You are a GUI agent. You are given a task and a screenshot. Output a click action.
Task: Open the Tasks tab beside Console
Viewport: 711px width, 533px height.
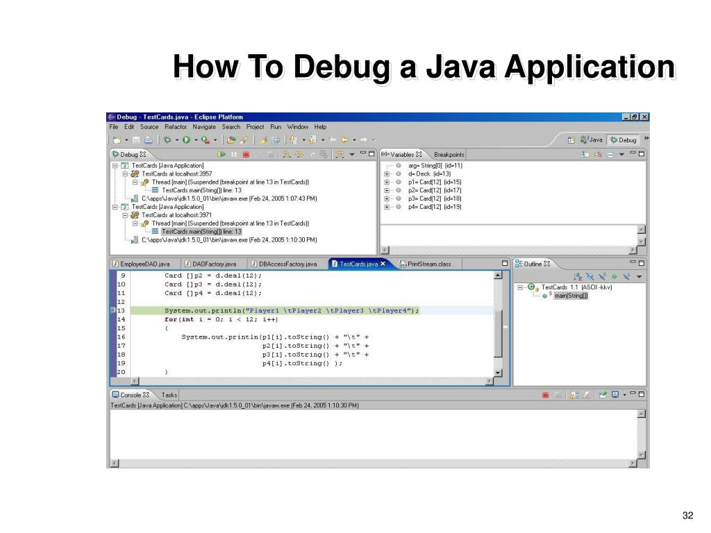tap(169, 395)
